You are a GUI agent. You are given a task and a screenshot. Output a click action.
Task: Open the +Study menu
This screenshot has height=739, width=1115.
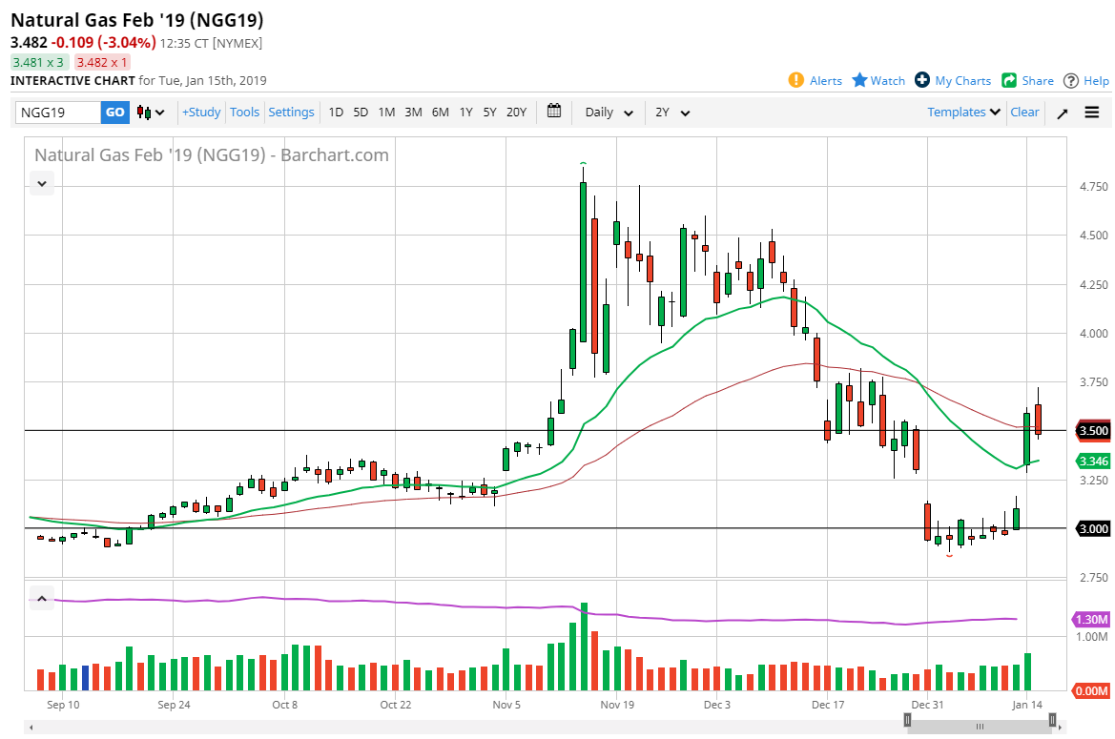point(201,112)
